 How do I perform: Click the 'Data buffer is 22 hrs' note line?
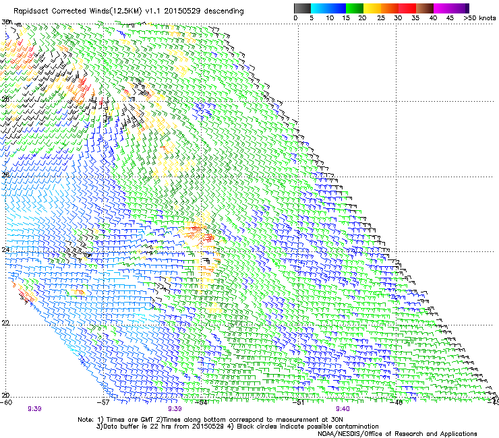point(237,427)
